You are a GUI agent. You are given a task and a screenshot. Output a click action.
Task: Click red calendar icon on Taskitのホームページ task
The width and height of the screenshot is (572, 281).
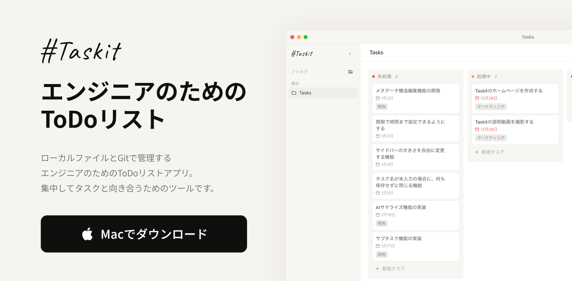pos(477,98)
